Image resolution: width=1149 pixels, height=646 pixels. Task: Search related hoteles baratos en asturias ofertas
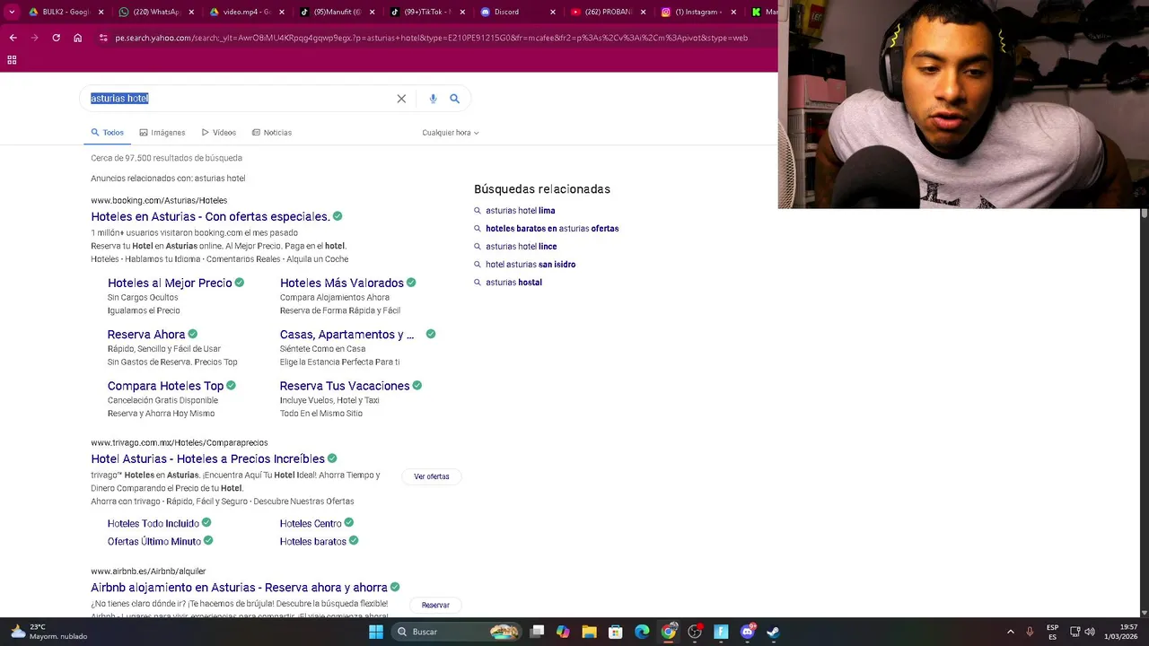coord(552,229)
